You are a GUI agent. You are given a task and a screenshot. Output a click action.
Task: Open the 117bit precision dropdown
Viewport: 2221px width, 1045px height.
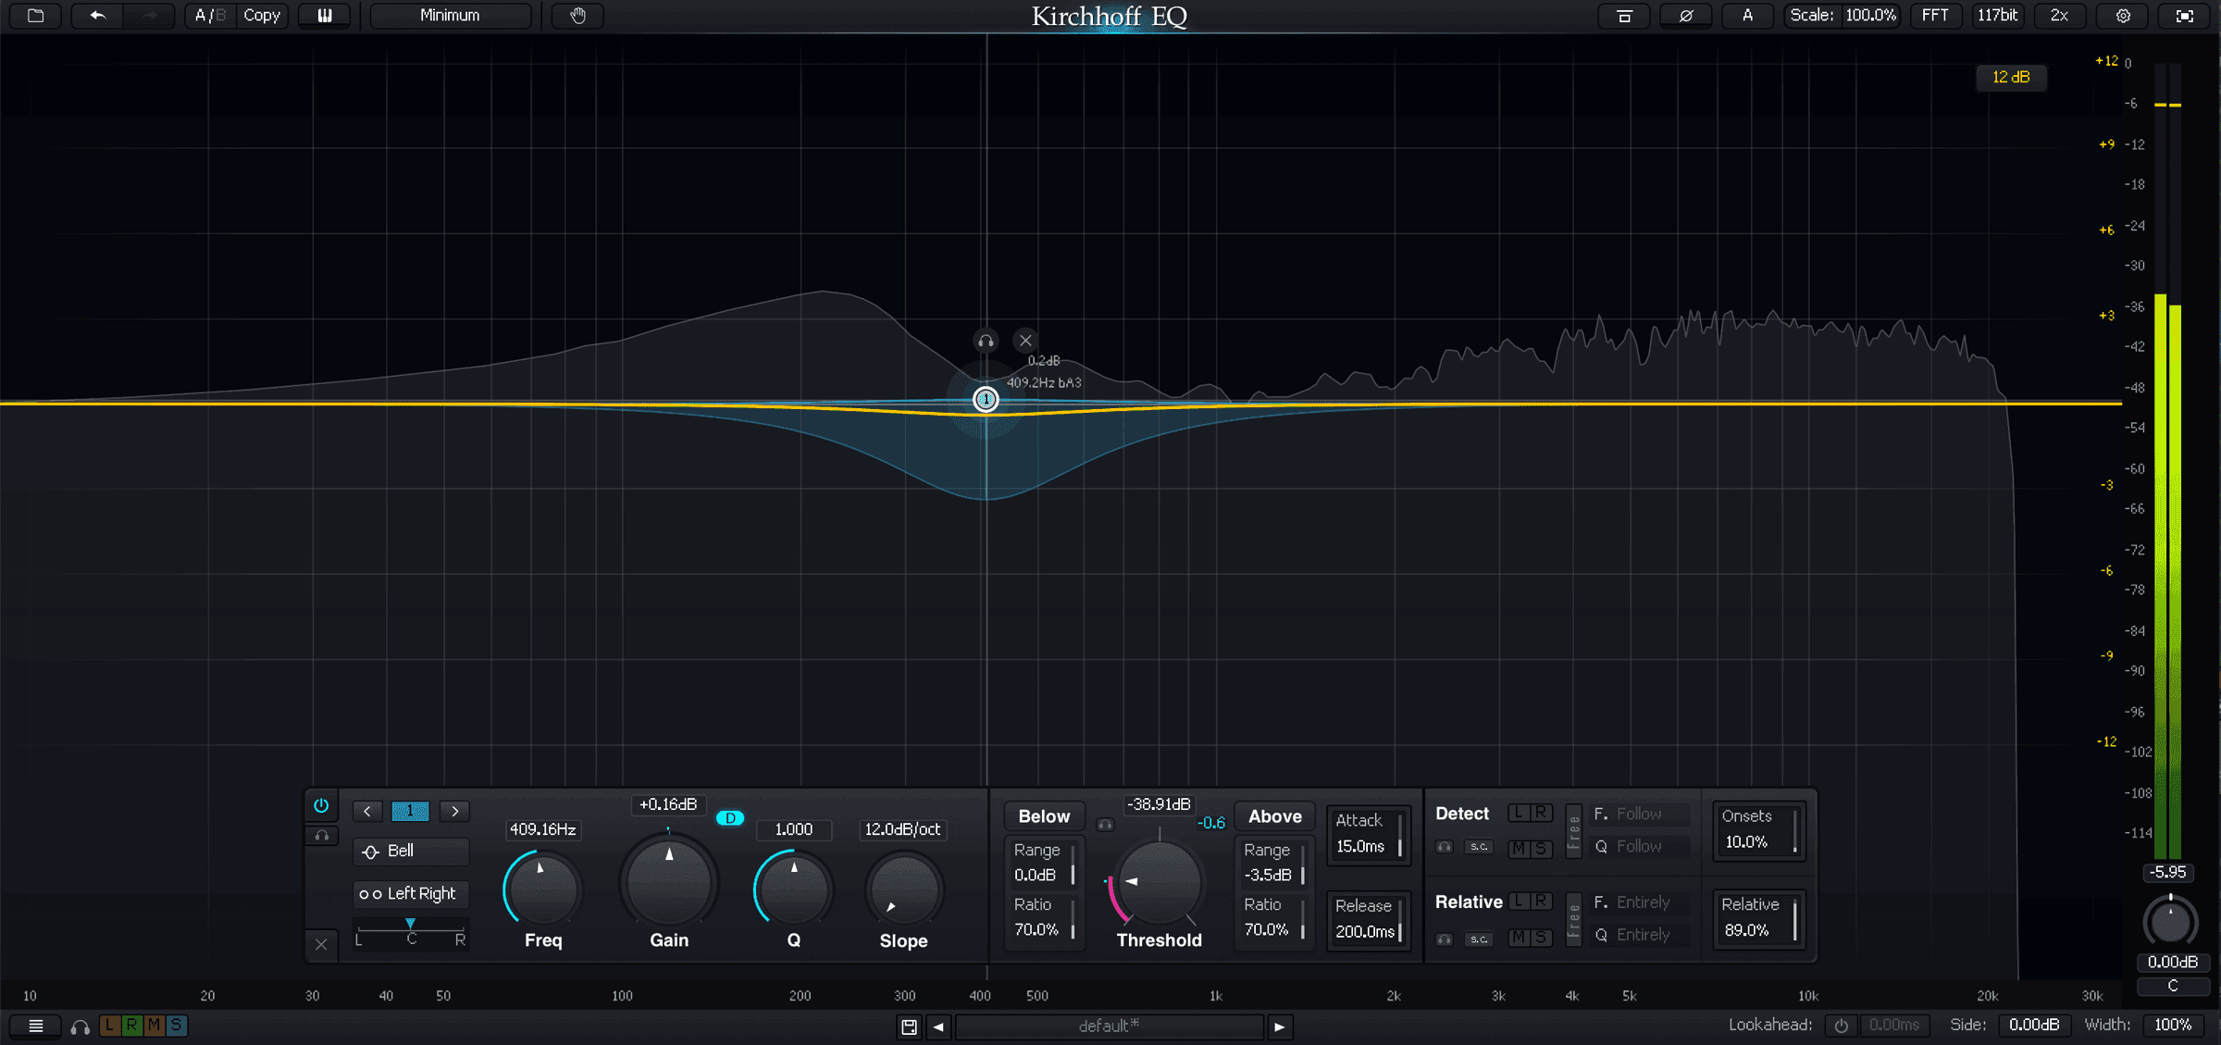[x=1997, y=16]
